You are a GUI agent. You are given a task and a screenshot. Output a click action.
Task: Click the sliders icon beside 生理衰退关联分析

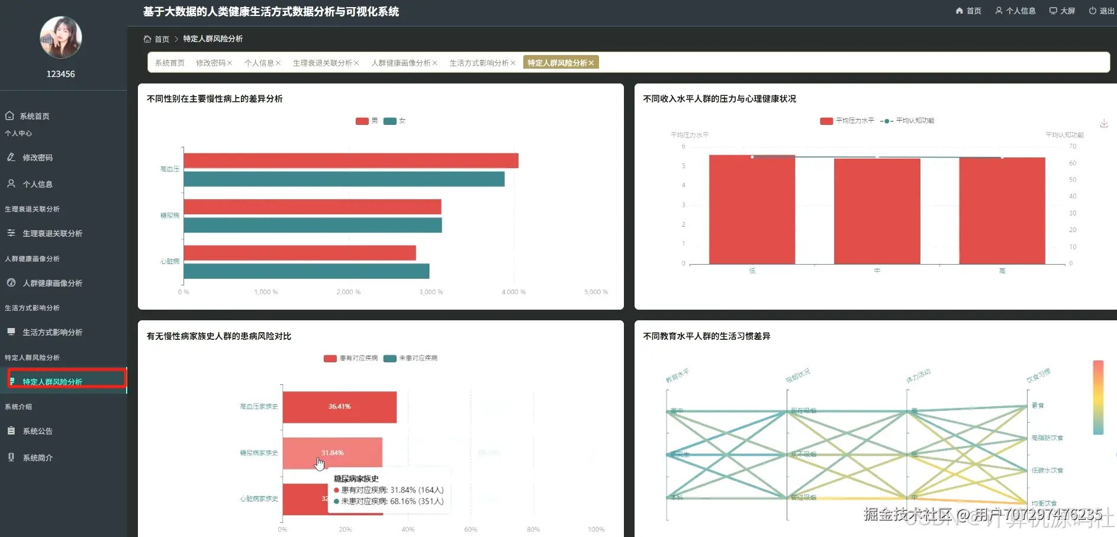[x=11, y=233]
